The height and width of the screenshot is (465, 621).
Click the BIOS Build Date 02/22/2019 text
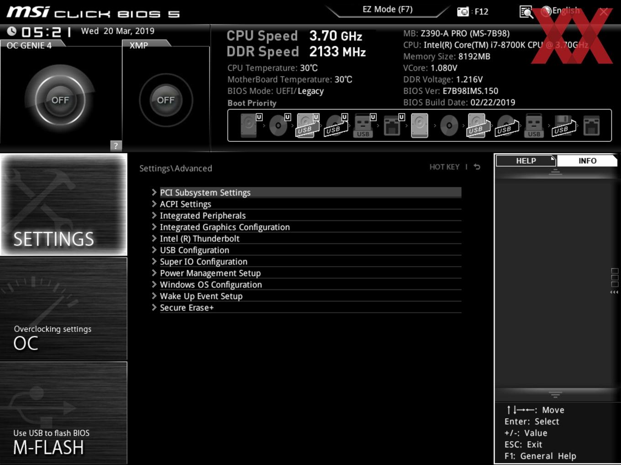(x=459, y=103)
